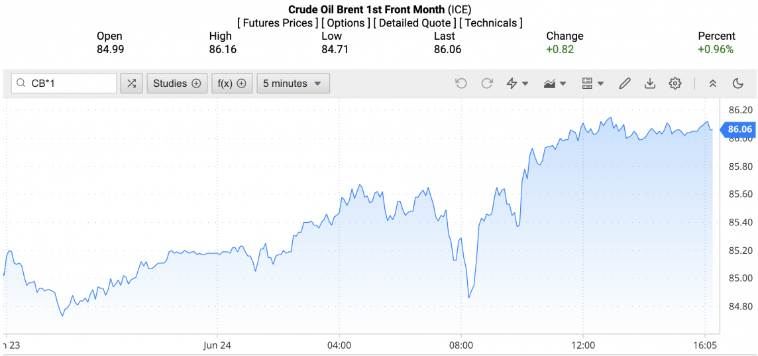Click the f(x) expression button
Viewport: 758px width, 356px height.
232,84
